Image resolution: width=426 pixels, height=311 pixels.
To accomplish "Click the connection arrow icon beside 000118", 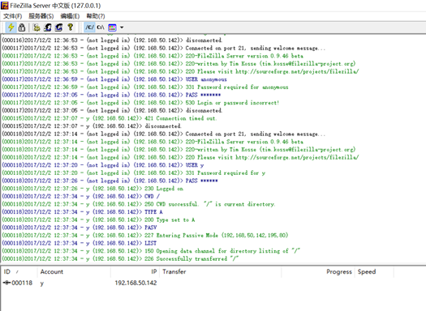I will (6, 283).
